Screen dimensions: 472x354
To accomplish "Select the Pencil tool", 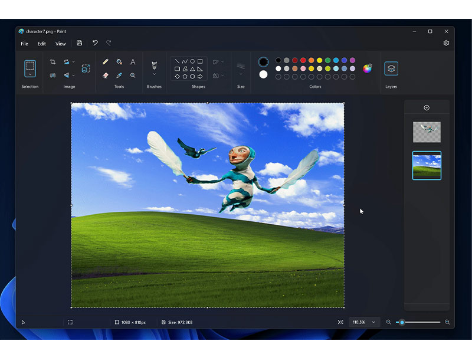I will click(106, 62).
